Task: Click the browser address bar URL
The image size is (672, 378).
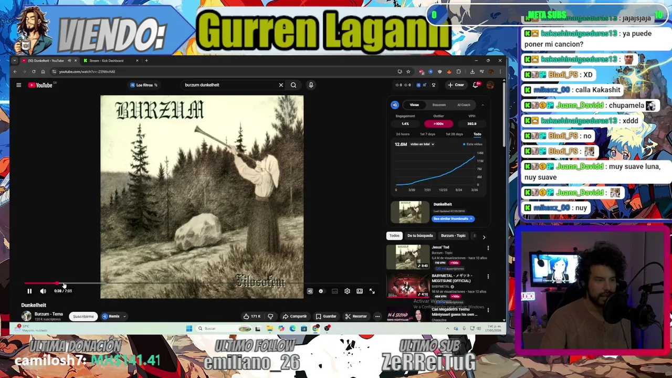Action: (x=87, y=71)
